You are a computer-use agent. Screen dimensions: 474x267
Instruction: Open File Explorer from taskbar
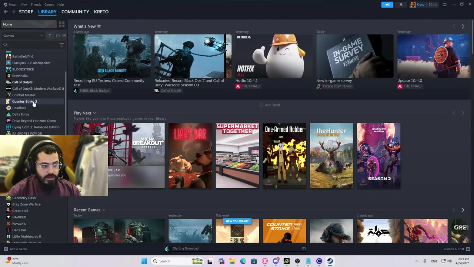(232, 261)
